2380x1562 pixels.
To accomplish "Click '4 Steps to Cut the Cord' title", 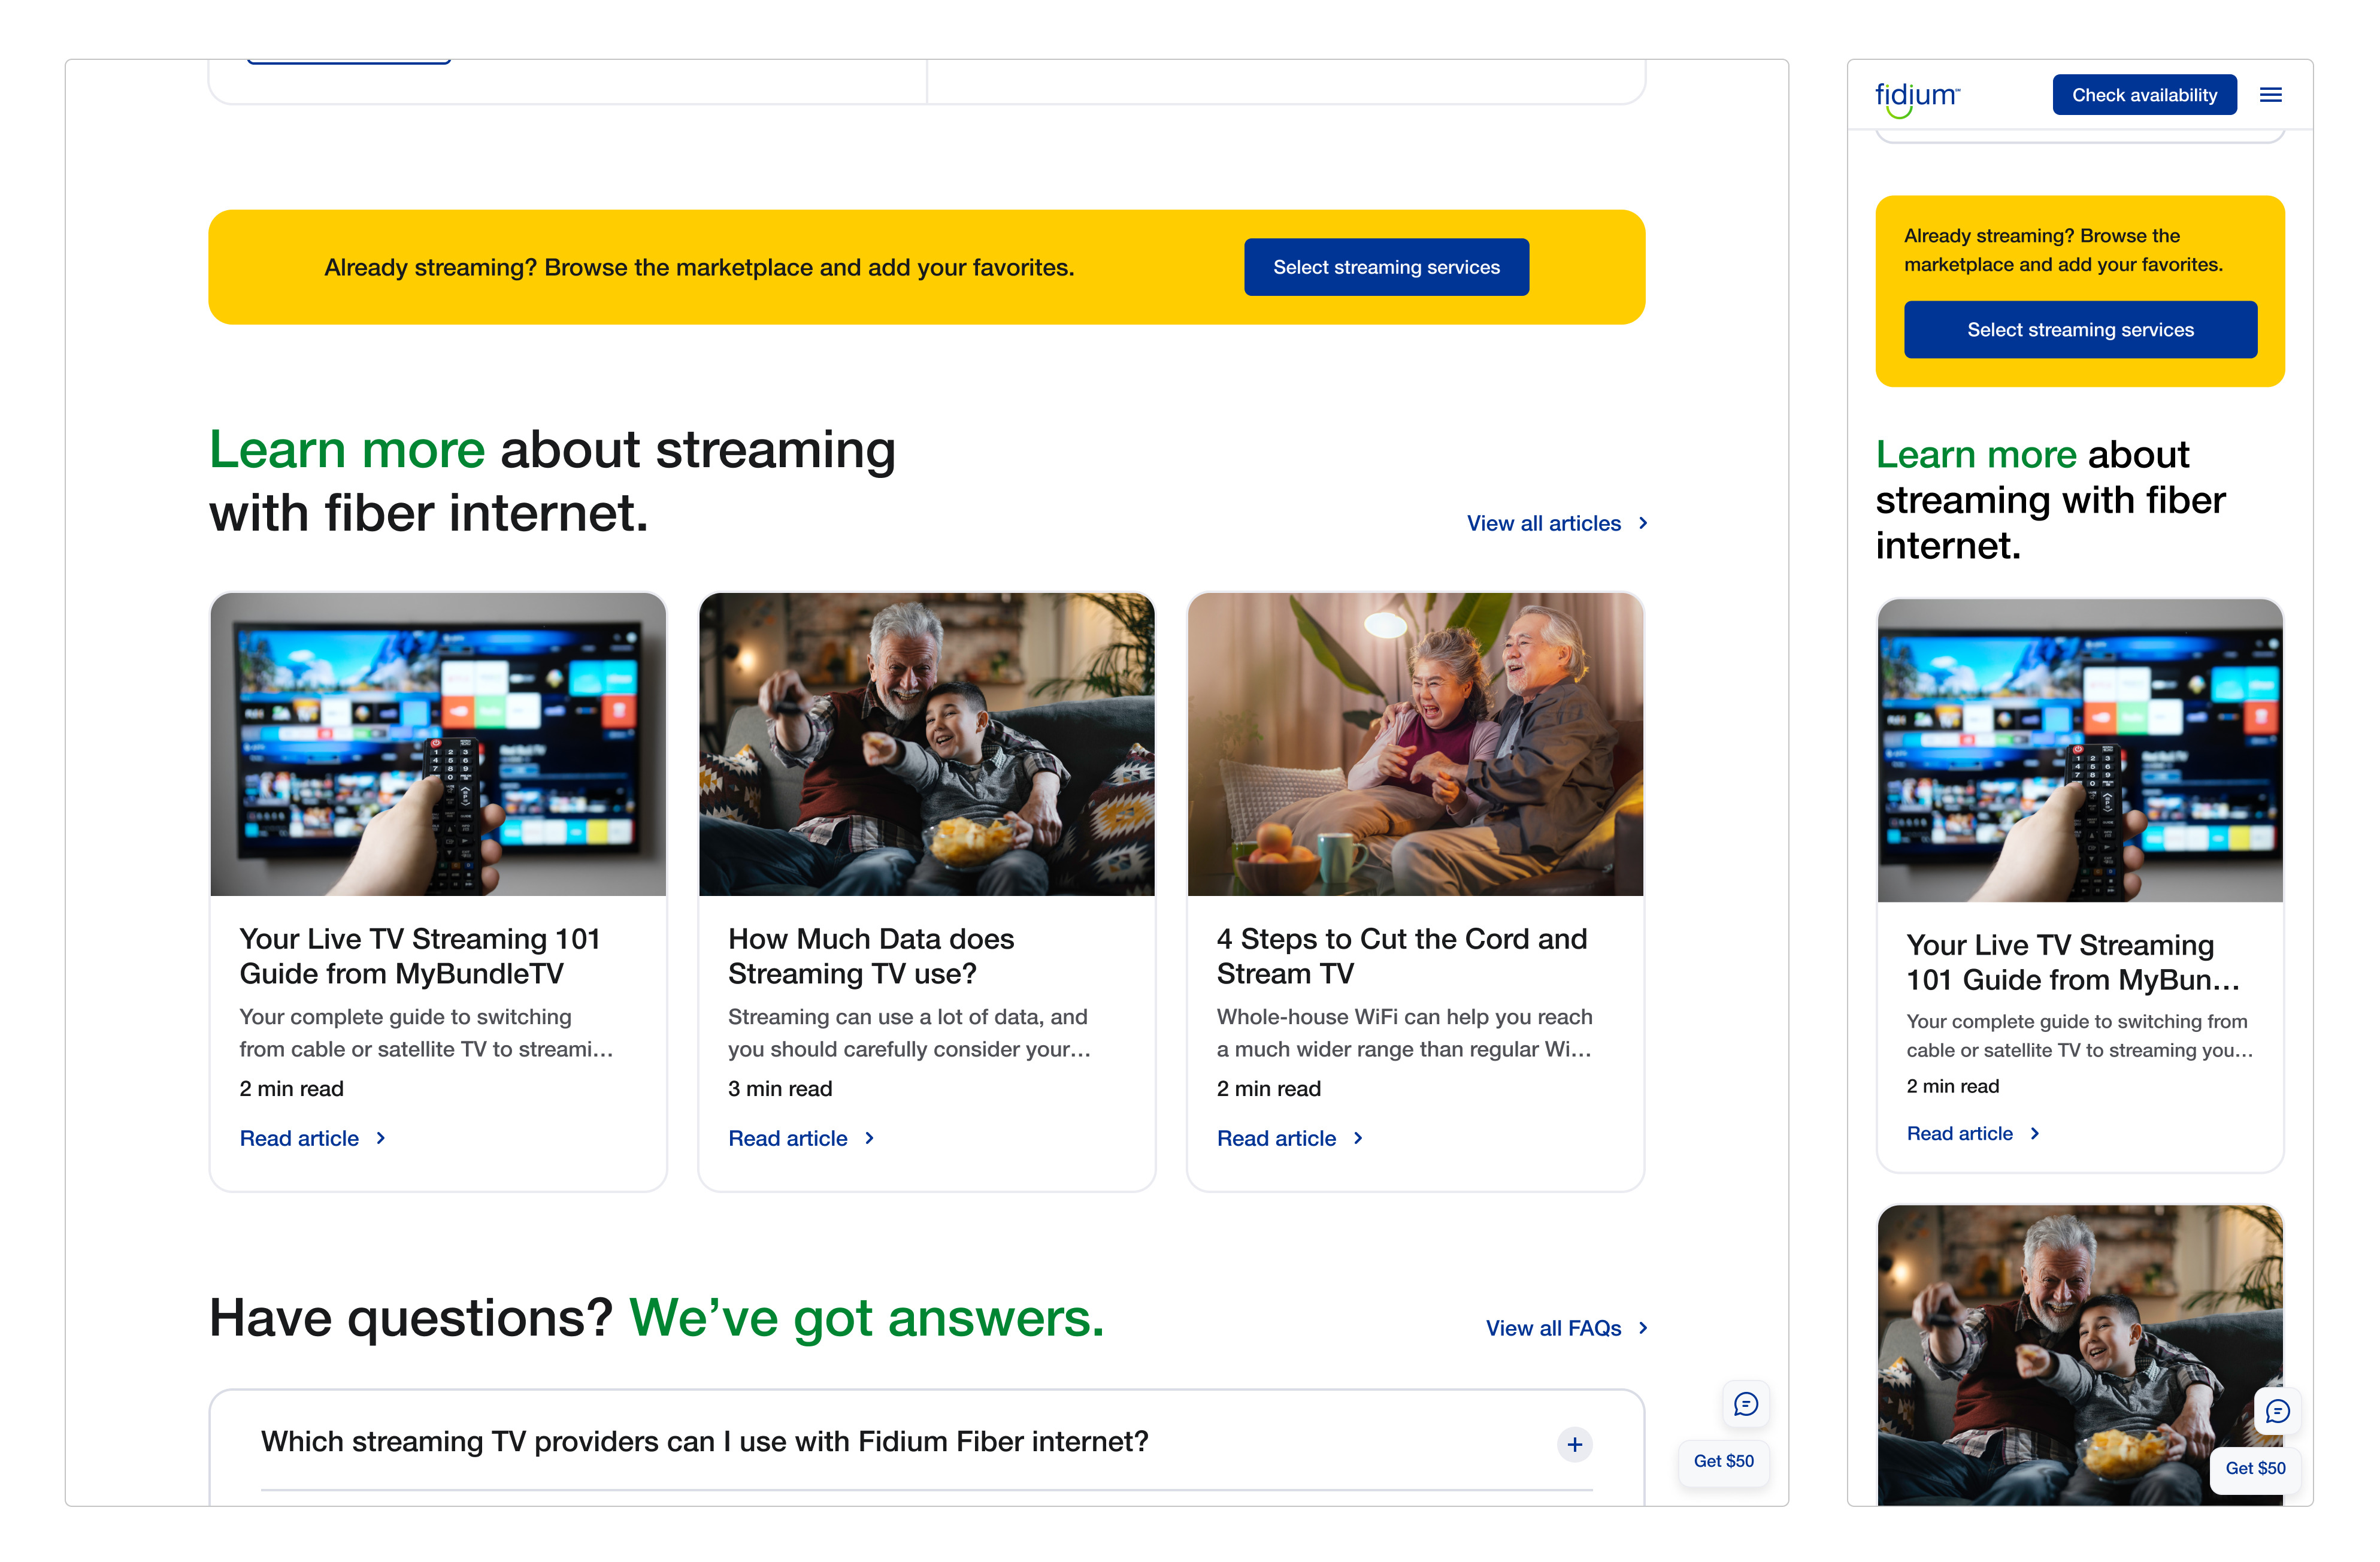I will click(1401, 956).
